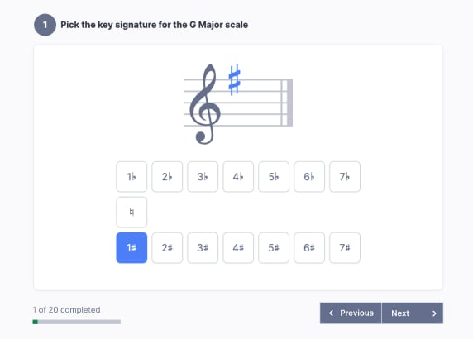Select 6 flats key signature
The height and width of the screenshot is (339, 473).
coord(309,177)
